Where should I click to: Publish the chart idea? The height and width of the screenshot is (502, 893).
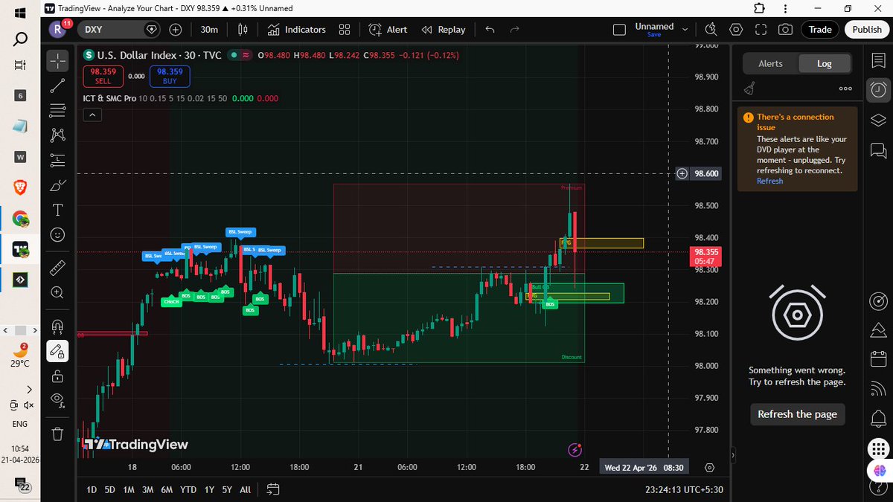click(867, 30)
